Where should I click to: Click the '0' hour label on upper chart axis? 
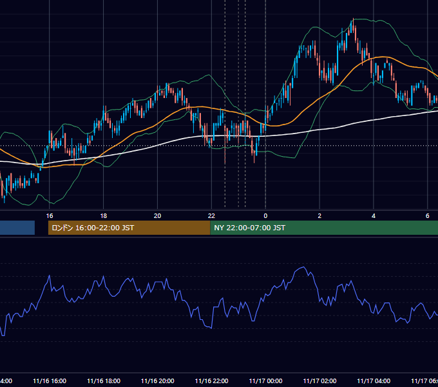265,216
